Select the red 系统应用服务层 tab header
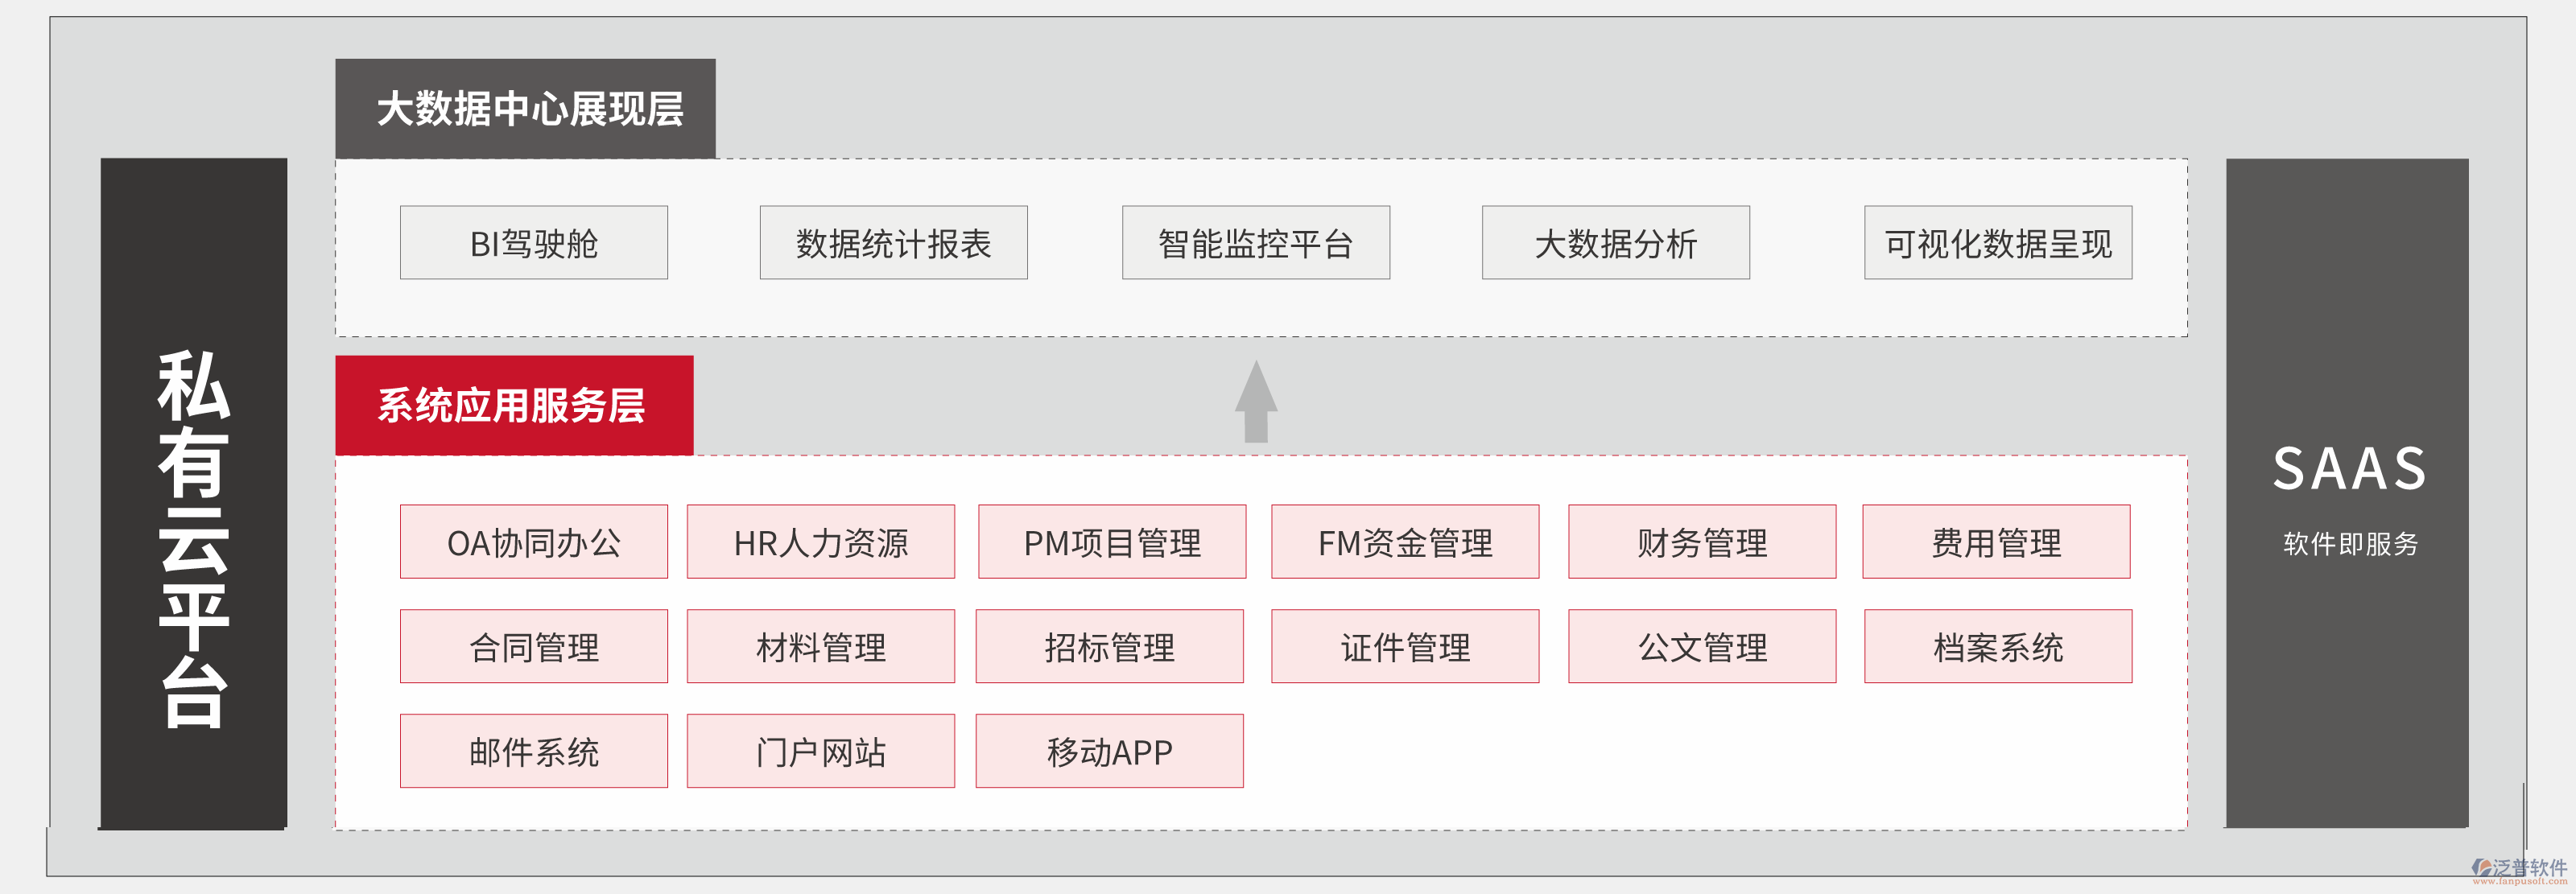The height and width of the screenshot is (894, 2576). (x=513, y=406)
